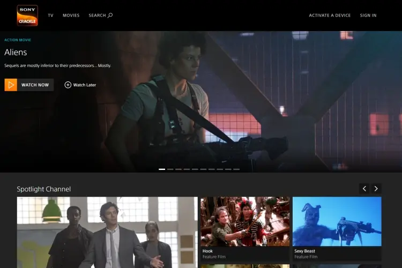The height and width of the screenshot is (268, 402).
Task: Click the Watch Now label button
Action: (x=35, y=85)
